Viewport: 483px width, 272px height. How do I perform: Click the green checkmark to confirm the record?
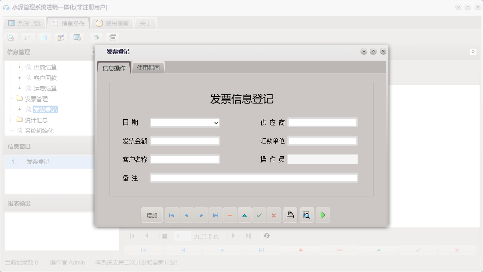tap(259, 215)
